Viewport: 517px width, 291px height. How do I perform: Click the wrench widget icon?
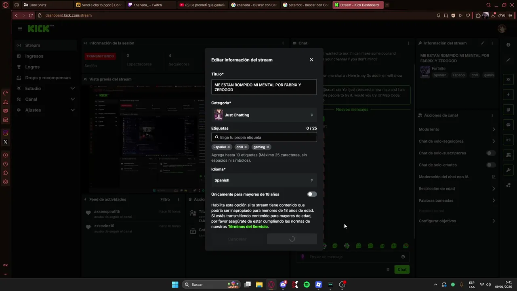pyautogui.click(x=508, y=170)
